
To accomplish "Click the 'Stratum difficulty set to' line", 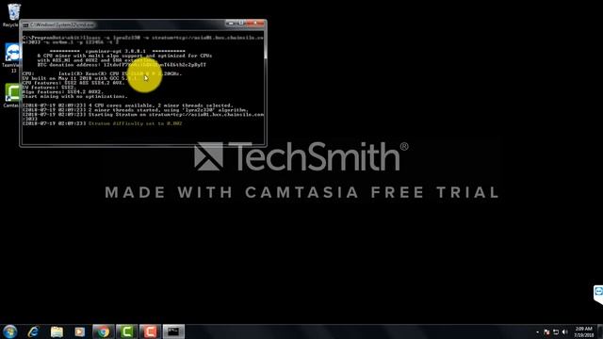I will coord(136,123).
